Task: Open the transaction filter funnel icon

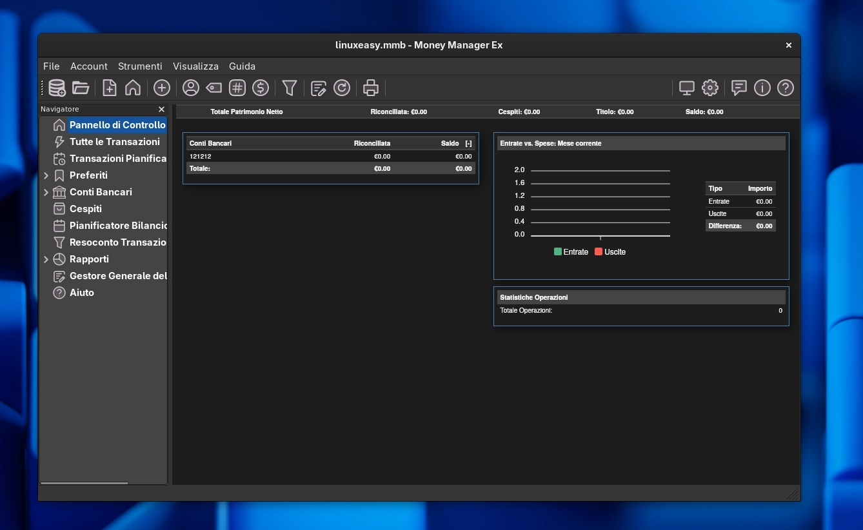Action: [290, 88]
